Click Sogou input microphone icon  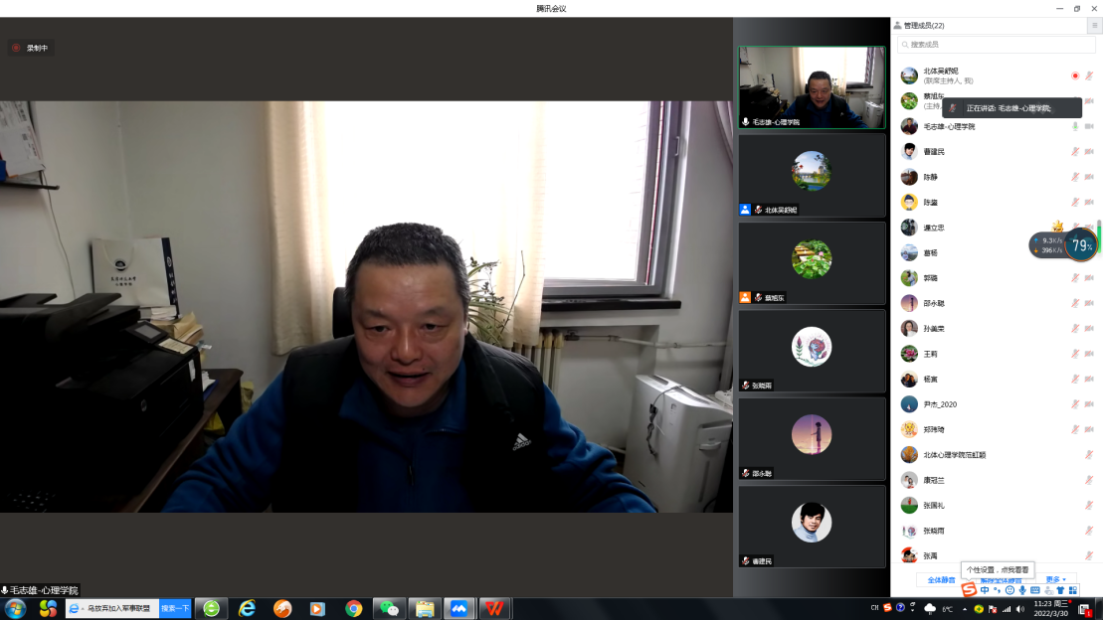1022,590
